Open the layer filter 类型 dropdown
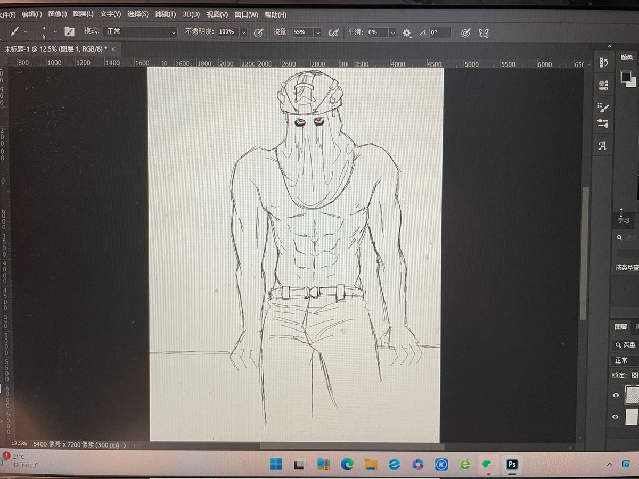Viewport: 639px width, 479px height. (626, 345)
